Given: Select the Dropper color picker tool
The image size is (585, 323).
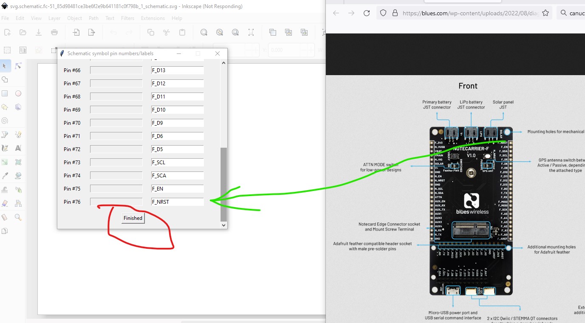Looking at the screenshot, I should tap(5, 176).
